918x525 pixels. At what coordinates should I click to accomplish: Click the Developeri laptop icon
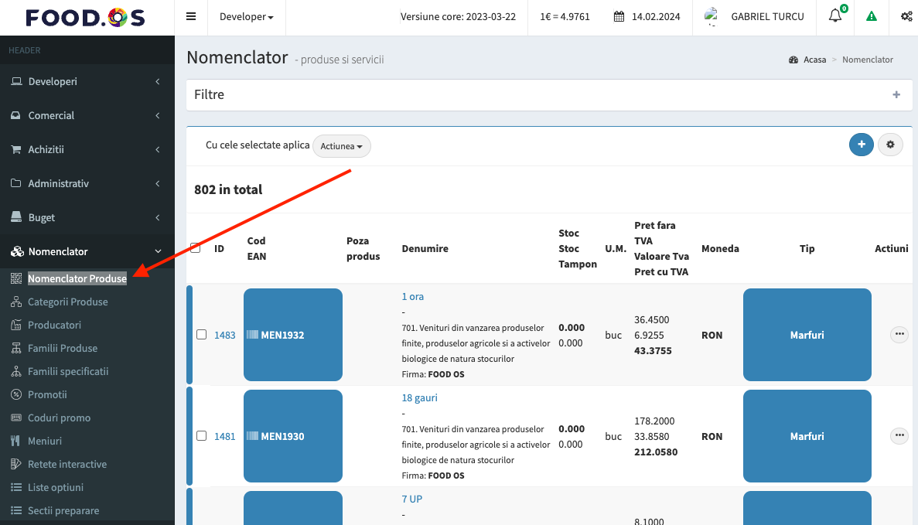pyautogui.click(x=15, y=81)
